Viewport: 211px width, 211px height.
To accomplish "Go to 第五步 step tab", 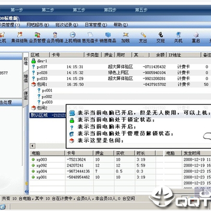I will click(x=141, y=10).
